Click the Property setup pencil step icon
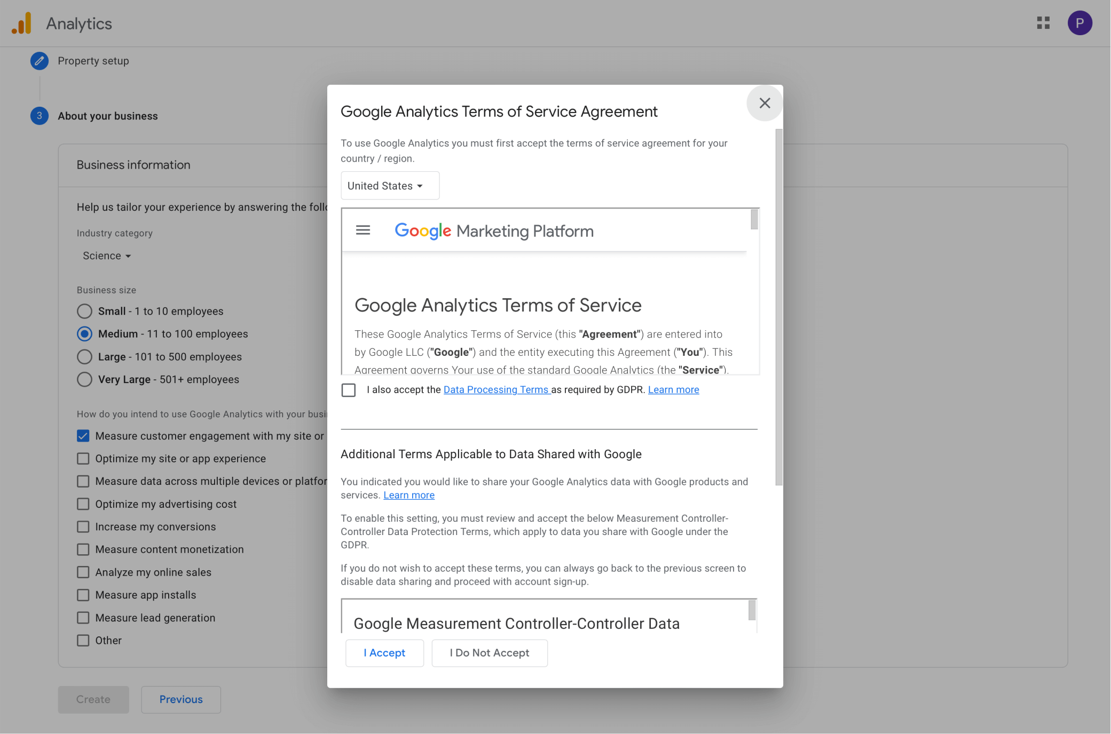The image size is (1111, 734). [39, 61]
